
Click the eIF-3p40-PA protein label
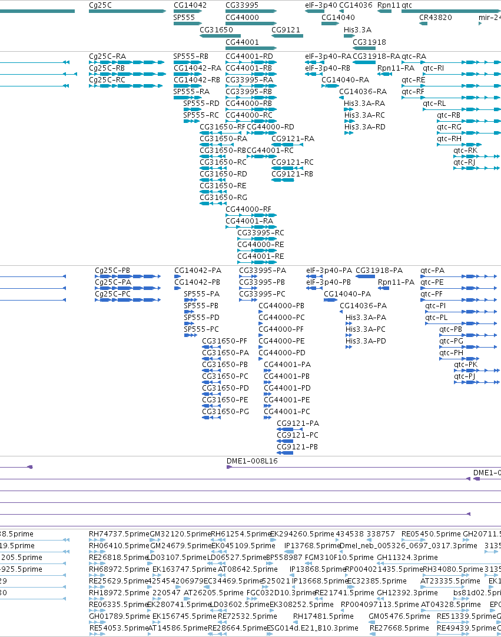(329, 270)
